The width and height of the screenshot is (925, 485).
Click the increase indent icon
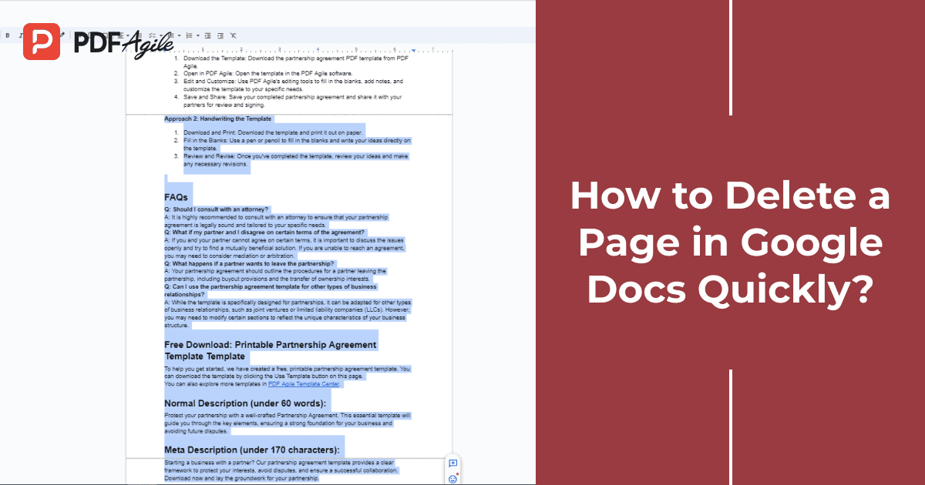[x=220, y=35]
